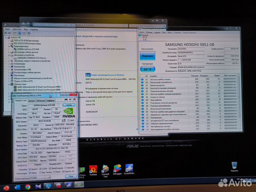Toggle the UEFI checkbox in GPU-Z
Viewport: 256px width, 192px height.
click(x=69, y=121)
